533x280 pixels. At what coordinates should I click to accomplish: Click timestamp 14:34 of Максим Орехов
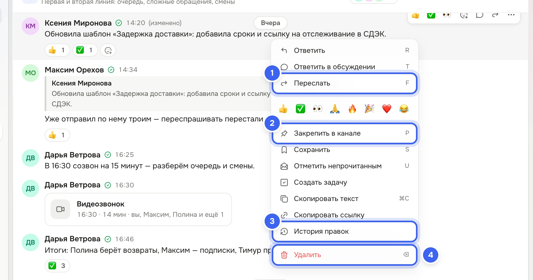tap(128, 70)
